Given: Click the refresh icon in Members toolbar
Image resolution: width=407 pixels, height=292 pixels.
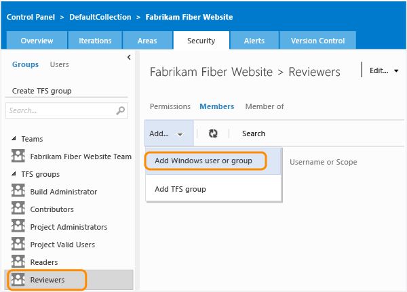Looking at the screenshot, I should click(x=213, y=133).
